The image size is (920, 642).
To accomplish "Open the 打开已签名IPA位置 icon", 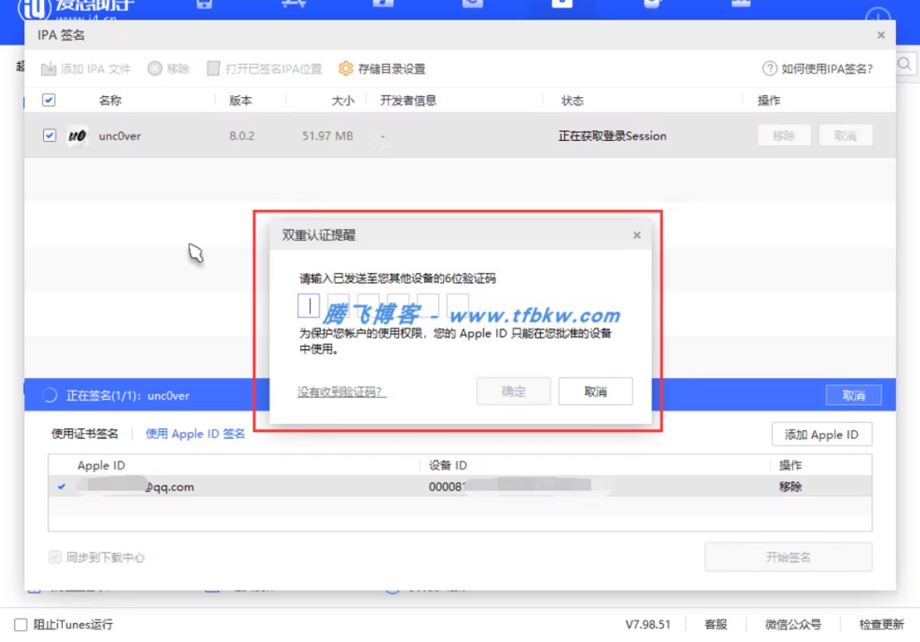I will (x=213, y=67).
